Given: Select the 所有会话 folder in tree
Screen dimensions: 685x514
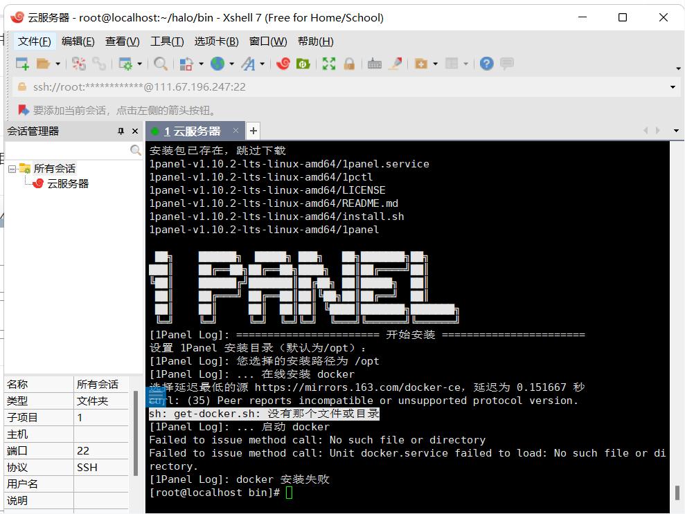Looking at the screenshot, I should (54, 168).
